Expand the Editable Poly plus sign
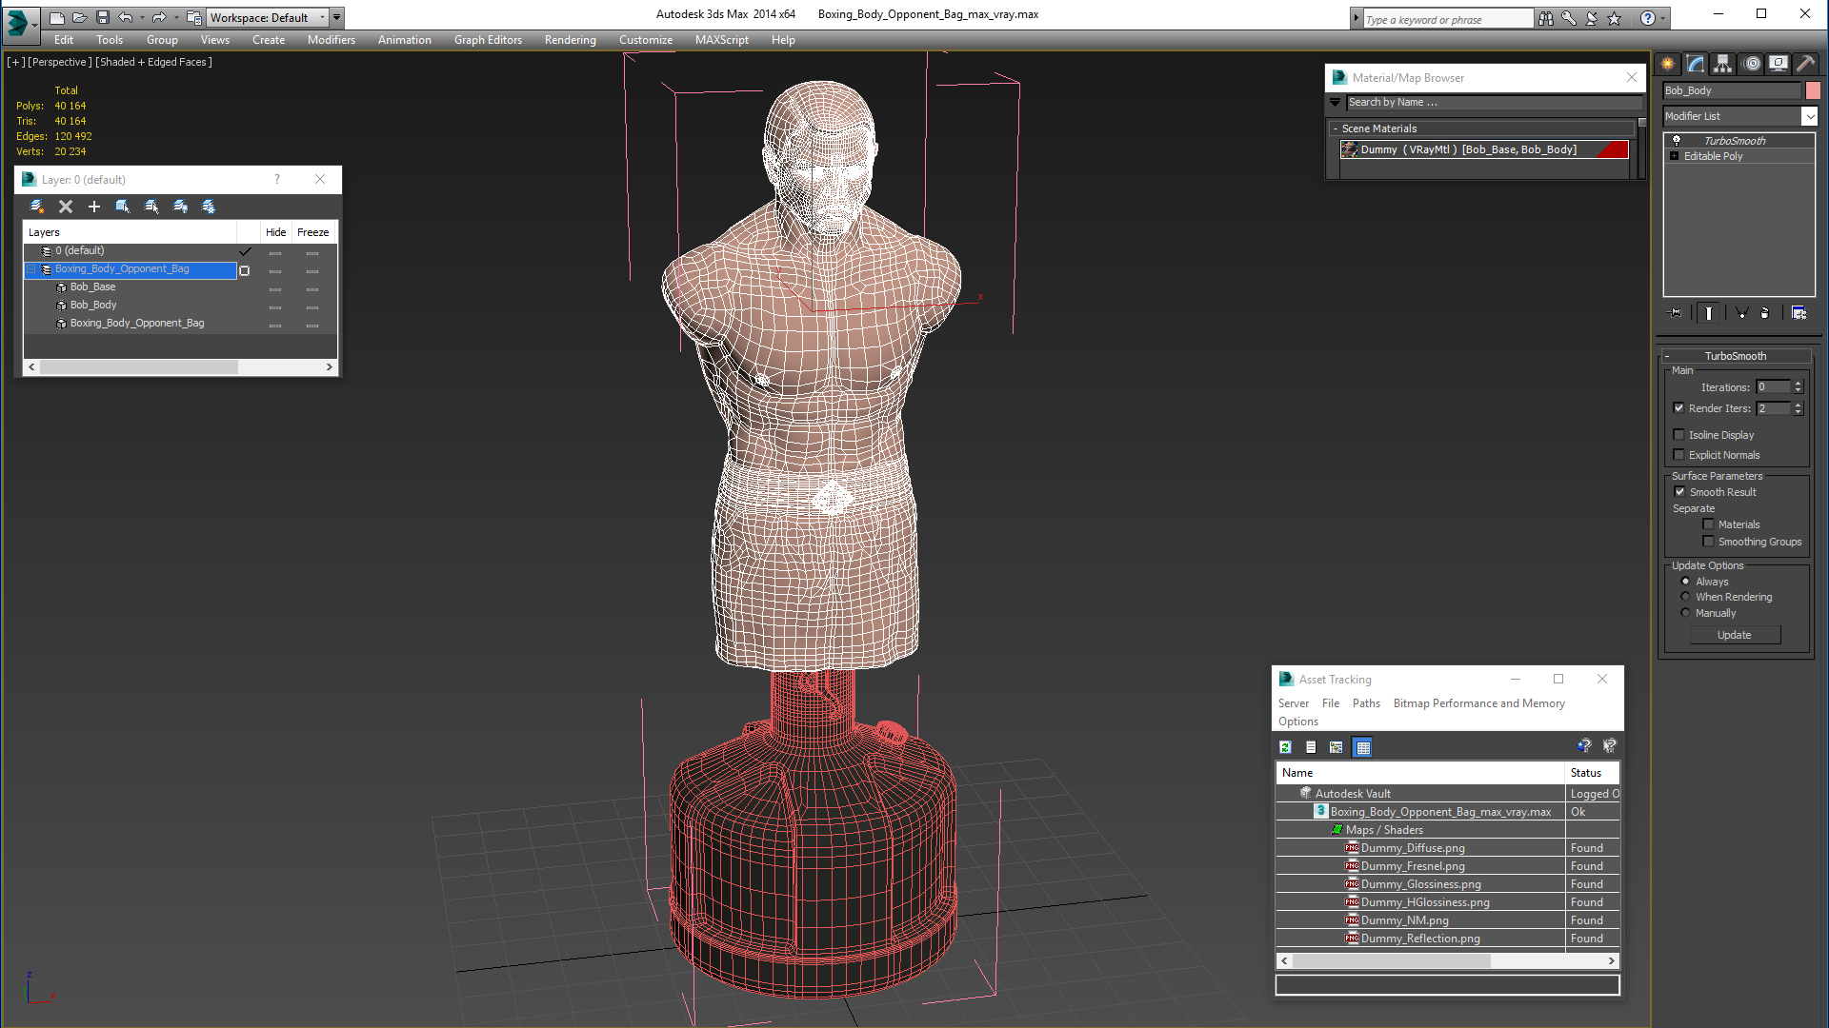This screenshot has height=1028, width=1829. click(1675, 156)
